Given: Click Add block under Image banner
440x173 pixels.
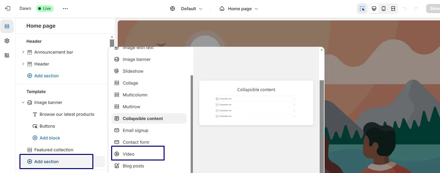Looking at the screenshot, I should click(x=46, y=138).
